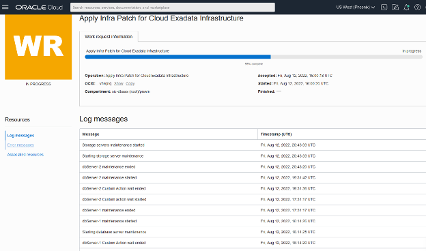Click the page title heading
This screenshot has width=426, height=251.
coord(161,18)
